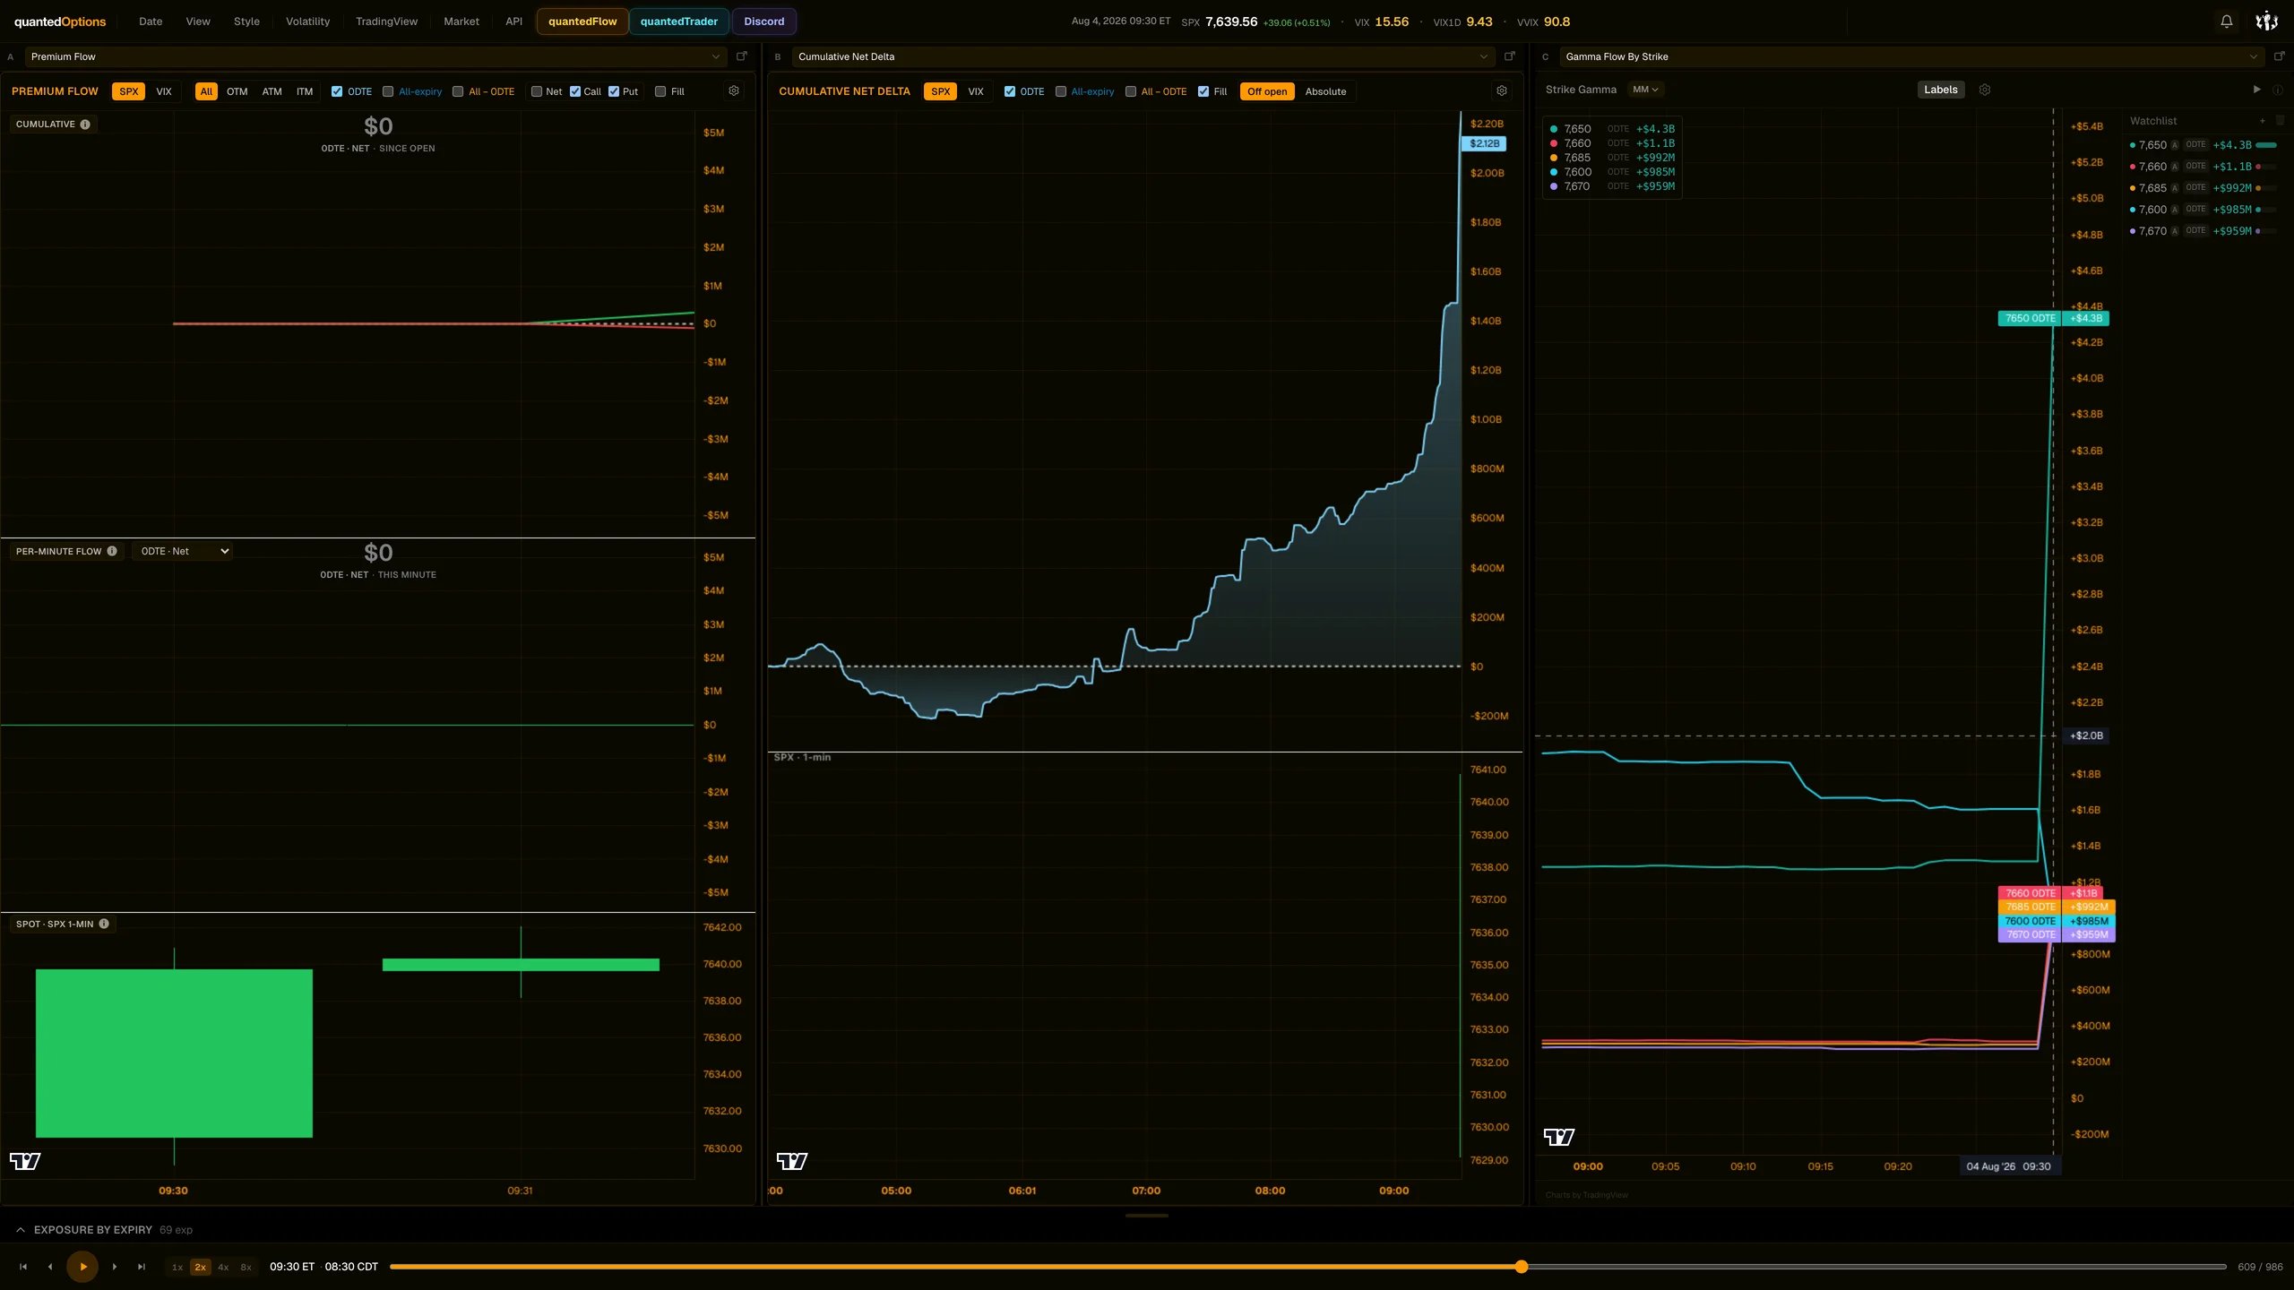Open panel B Cumulative Net Delta selector dropdown
2294x1290 pixels.
coord(1143,56)
